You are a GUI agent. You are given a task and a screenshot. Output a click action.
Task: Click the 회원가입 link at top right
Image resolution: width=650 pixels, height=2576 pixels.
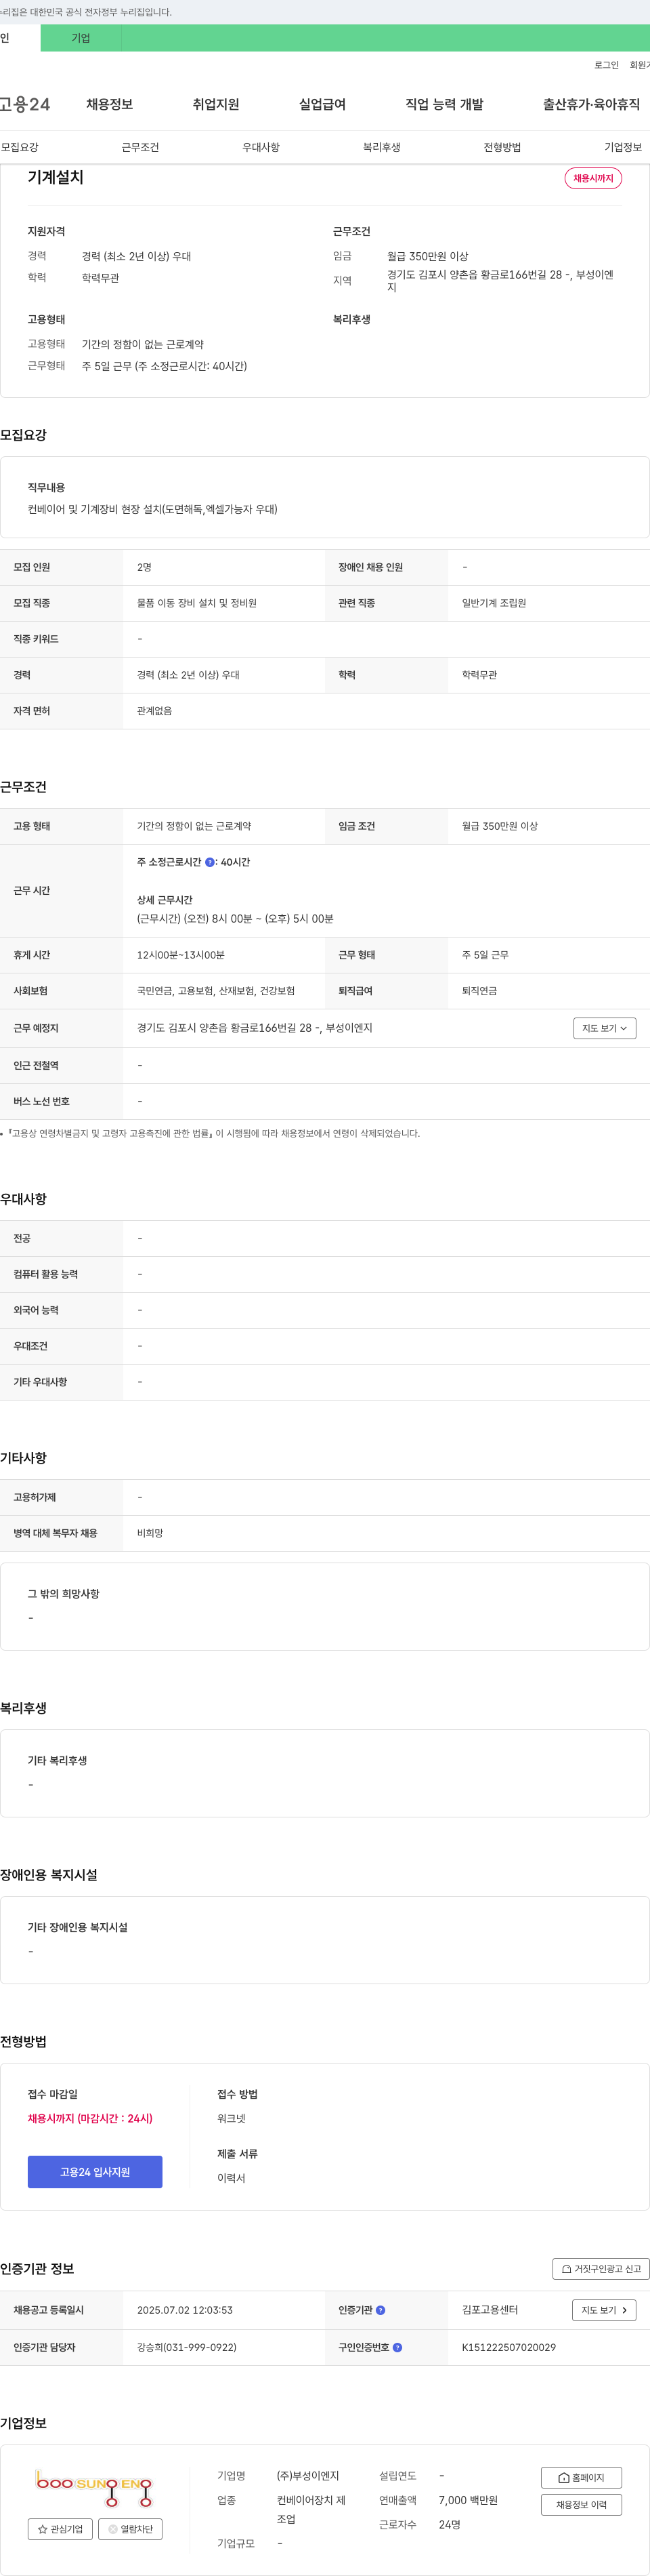click(639, 65)
